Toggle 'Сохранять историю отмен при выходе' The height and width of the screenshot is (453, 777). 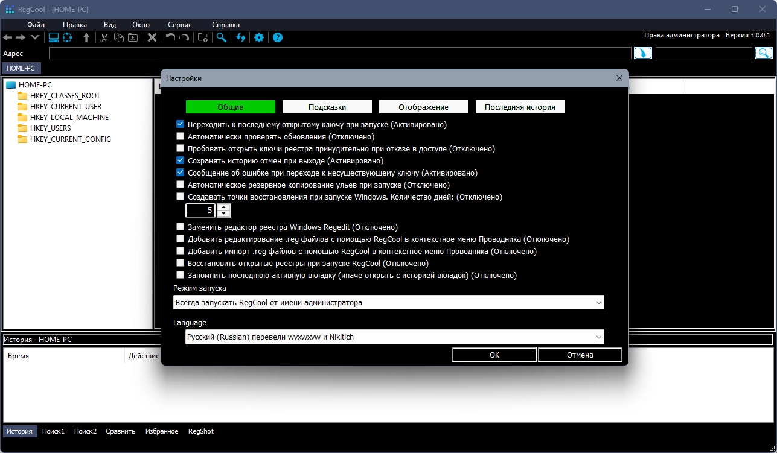pos(180,161)
